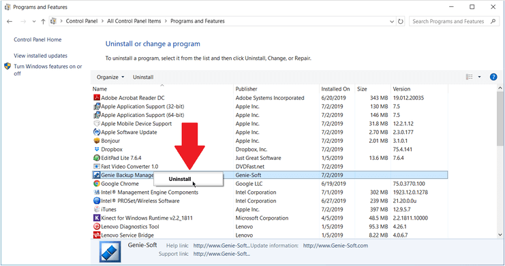Select the Google Chrome row
The image size is (505, 266).
(270, 184)
